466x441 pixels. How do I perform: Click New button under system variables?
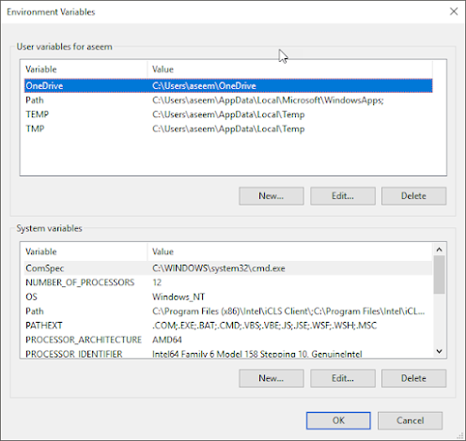pyautogui.click(x=272, y=378)
